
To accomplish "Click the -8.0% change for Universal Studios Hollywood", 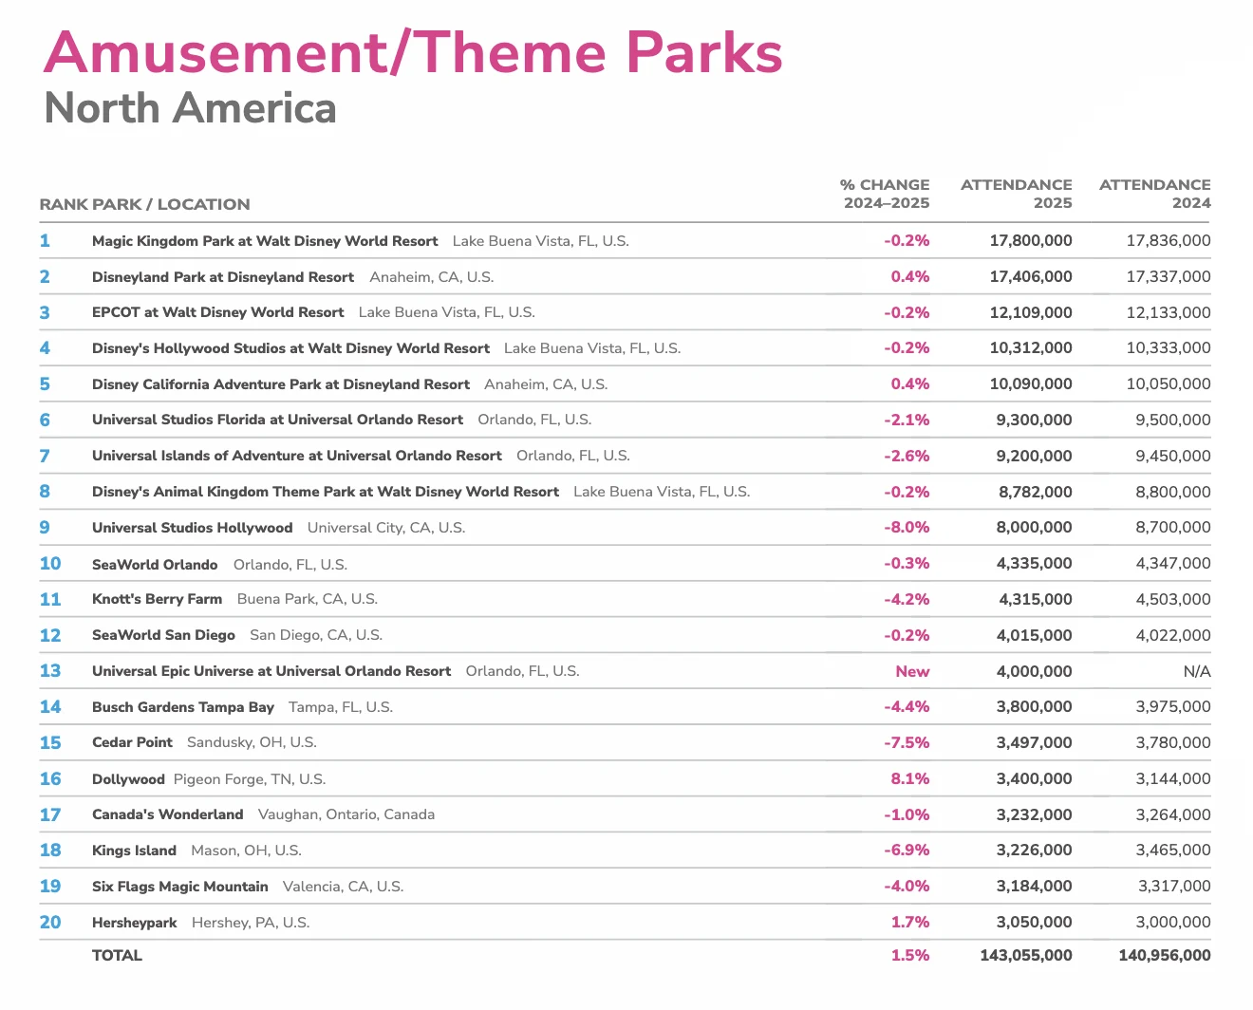I will point(907,528).
